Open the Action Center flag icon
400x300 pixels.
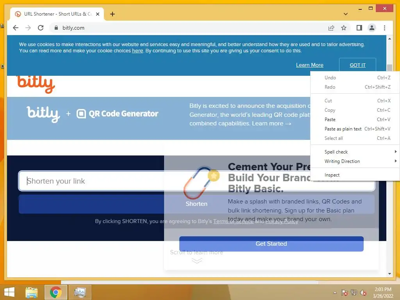344,293
